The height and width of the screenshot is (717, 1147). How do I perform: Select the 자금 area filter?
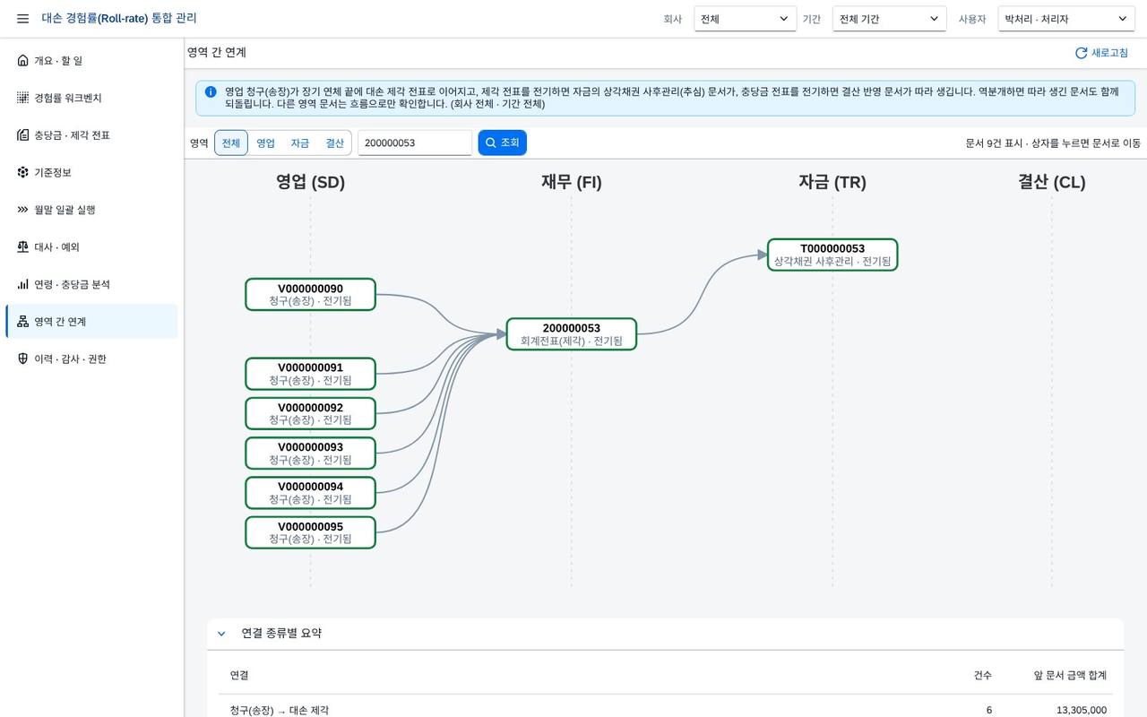300,143
